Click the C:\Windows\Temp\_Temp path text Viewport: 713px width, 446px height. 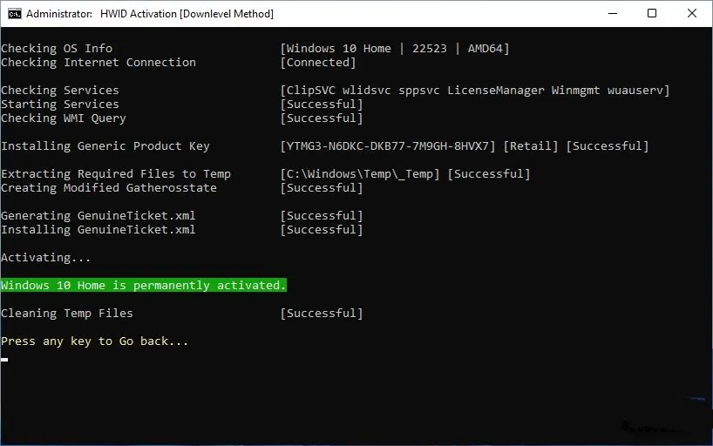(360, 174)
